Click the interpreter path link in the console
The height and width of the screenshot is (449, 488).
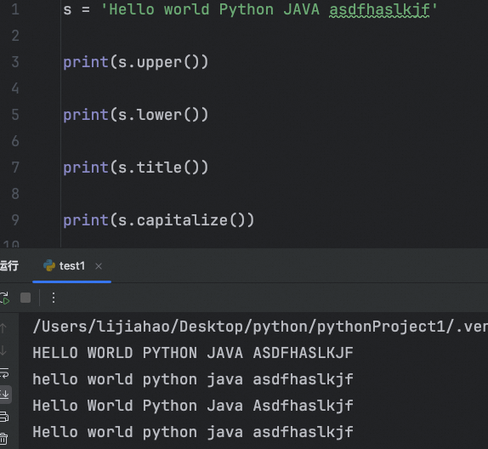[260, 327]
